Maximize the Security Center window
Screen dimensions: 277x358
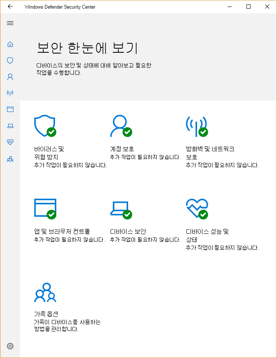(x=248, y=7)
